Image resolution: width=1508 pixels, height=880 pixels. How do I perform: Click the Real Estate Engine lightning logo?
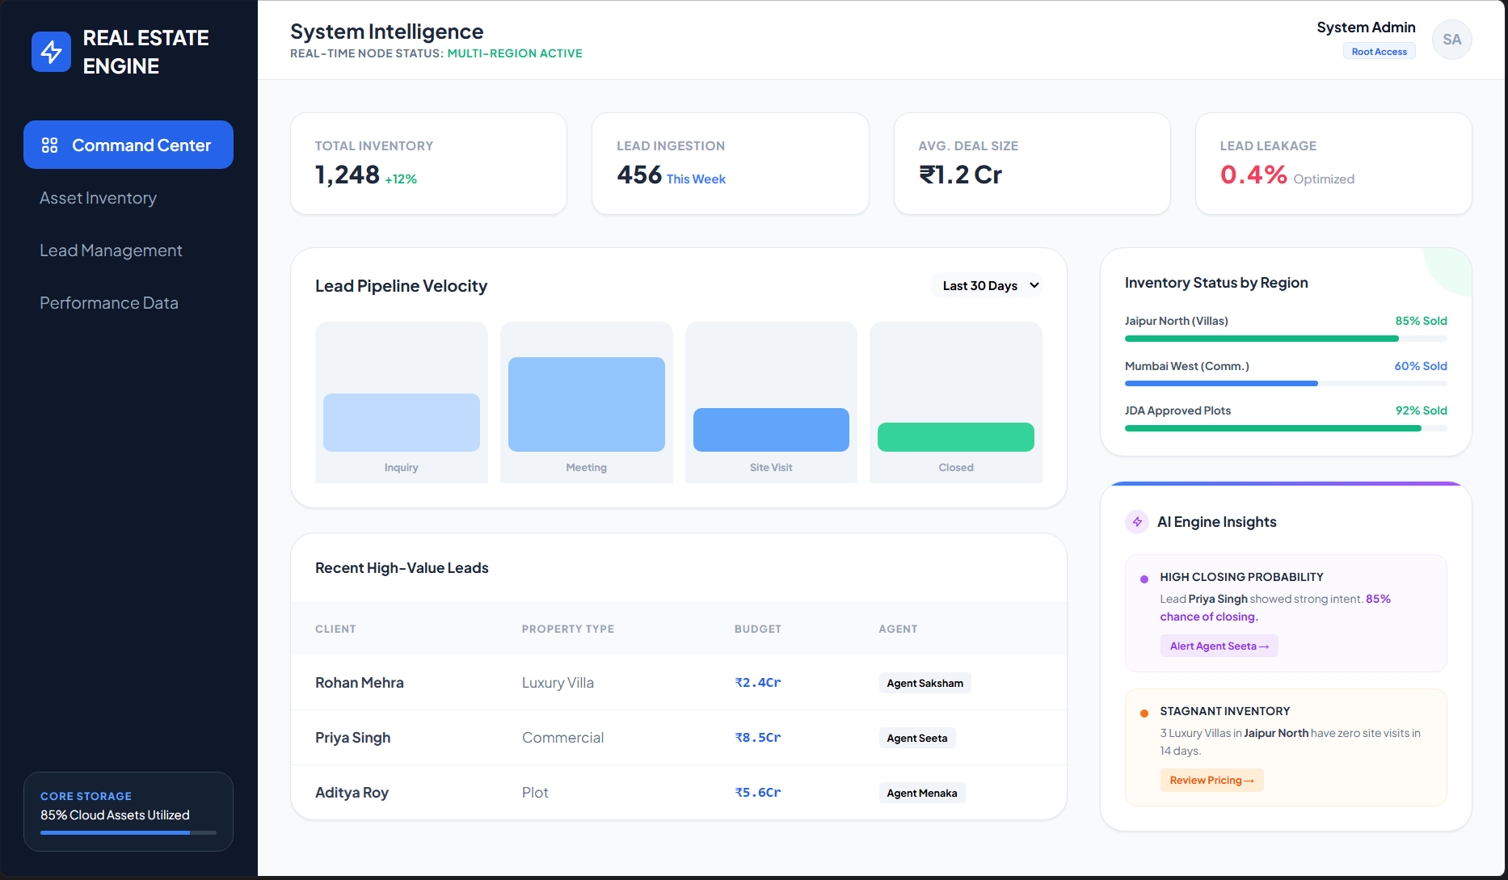click(x=51, y=51)
